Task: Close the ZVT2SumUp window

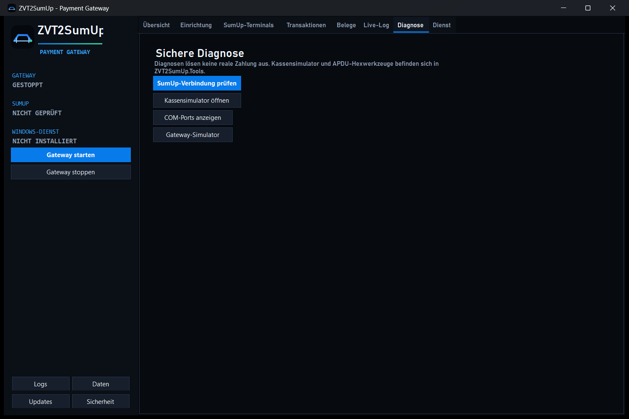Action: pos(613,8)
